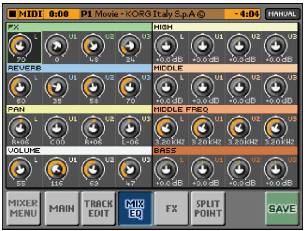The width and height of the screenshot is (306, 231).
Task: Select the High EQ knob for track U2
Action: 239,45
